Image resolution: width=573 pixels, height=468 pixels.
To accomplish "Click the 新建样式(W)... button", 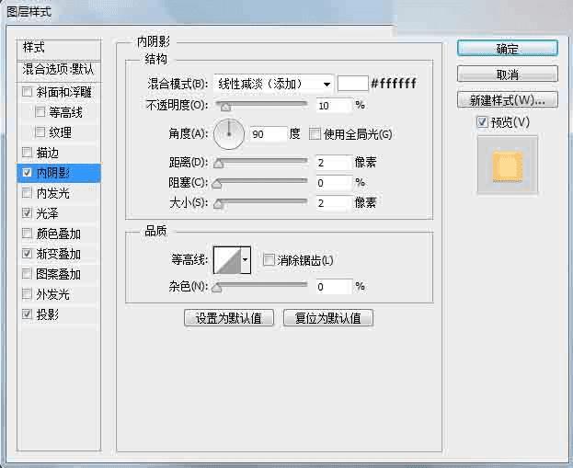I will point(507,99).
